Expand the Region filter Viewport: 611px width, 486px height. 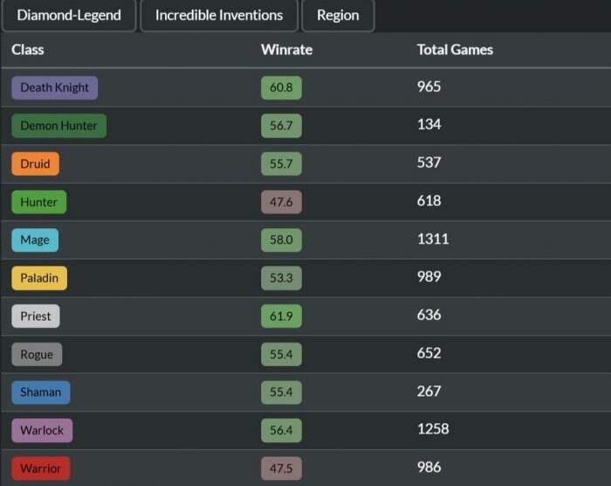click(x=338, y=15)
